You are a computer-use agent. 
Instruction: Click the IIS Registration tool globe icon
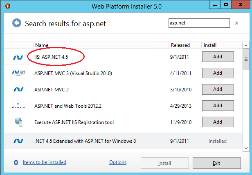point(19,122)
